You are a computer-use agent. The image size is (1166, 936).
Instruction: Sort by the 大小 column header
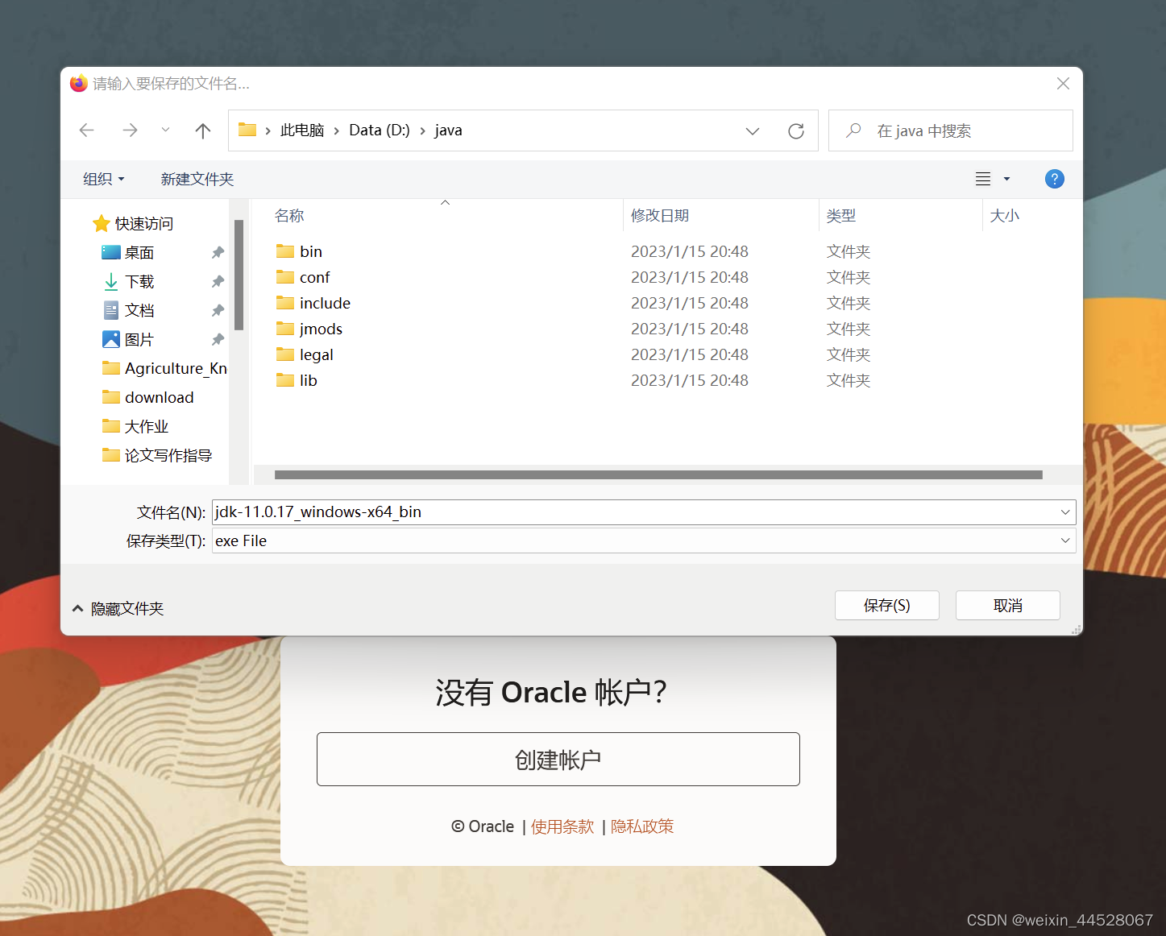pyautogui.click(x=1004, y=215)
